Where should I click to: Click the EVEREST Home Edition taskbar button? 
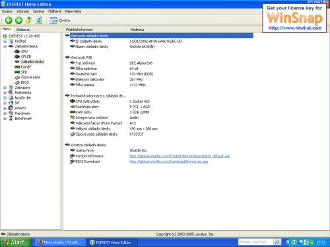coord(112,242)
